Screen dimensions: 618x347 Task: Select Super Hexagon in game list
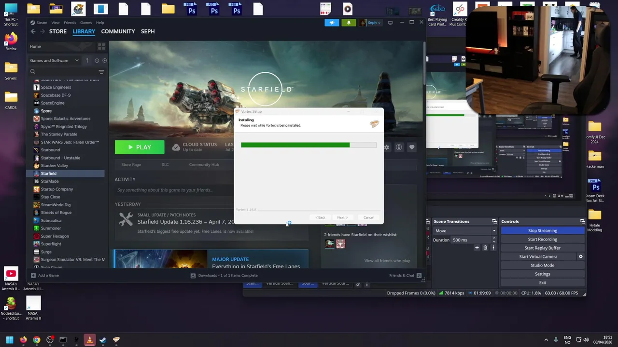55,236
